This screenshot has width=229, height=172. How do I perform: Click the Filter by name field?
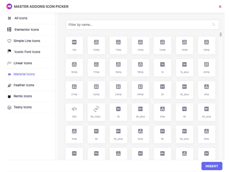(142, 25)
